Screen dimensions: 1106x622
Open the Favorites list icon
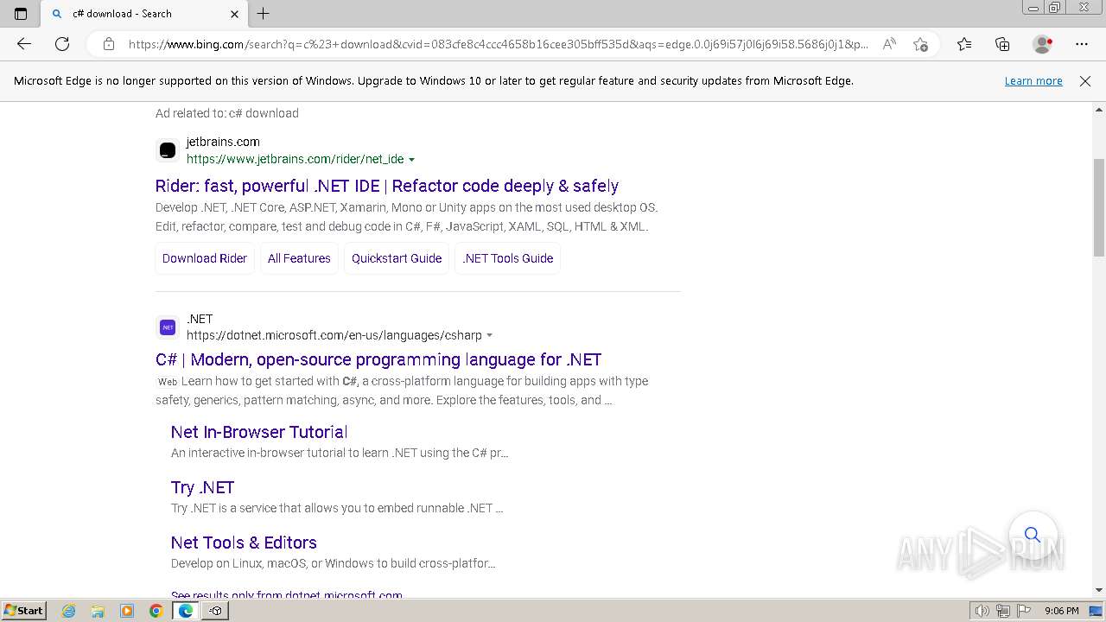(964, 44)
